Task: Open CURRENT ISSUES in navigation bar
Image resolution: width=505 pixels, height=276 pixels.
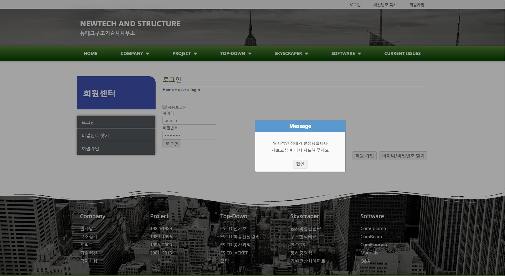Action: click(x=402, y=53)
